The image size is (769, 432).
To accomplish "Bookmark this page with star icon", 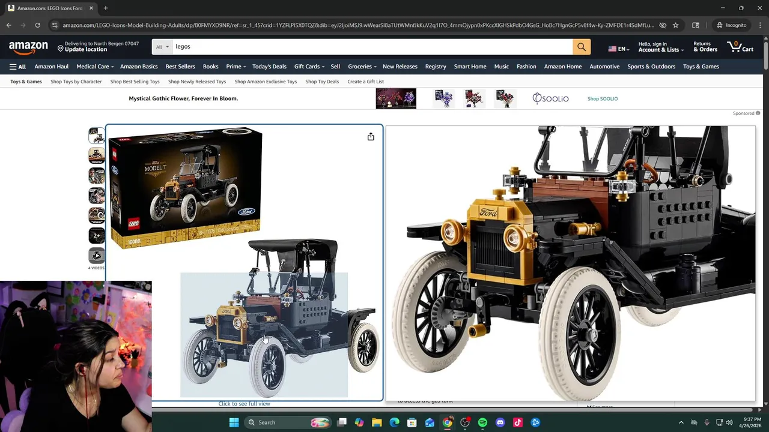I will [x=675, y=25].
